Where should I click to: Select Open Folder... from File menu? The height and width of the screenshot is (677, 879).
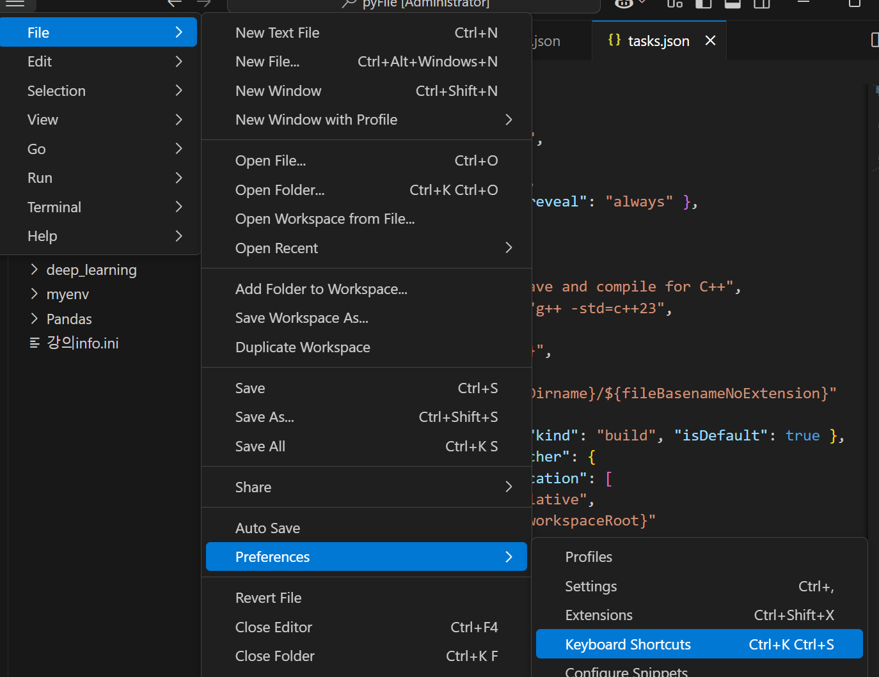367,190
